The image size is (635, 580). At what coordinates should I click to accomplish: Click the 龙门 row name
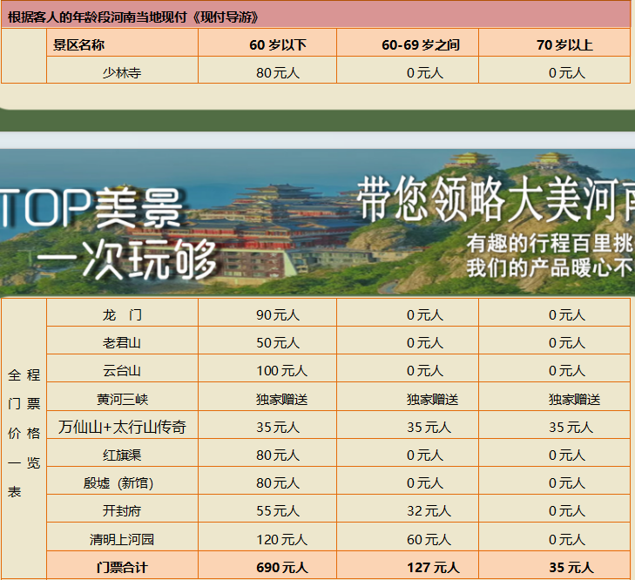click(122, 314)
